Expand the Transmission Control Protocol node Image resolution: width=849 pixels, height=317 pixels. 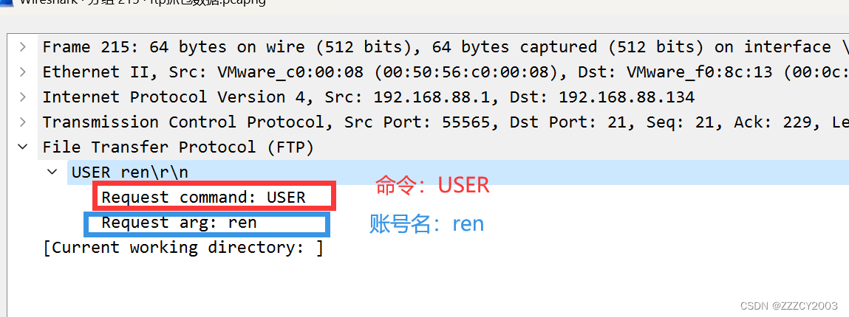(24, 122)
